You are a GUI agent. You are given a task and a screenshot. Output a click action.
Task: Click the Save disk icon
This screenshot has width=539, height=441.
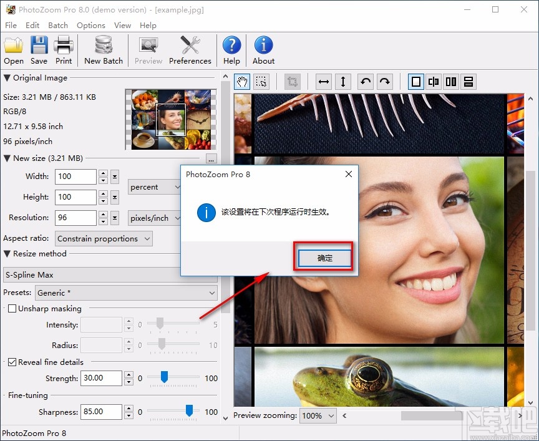click(x=39, y=50)
